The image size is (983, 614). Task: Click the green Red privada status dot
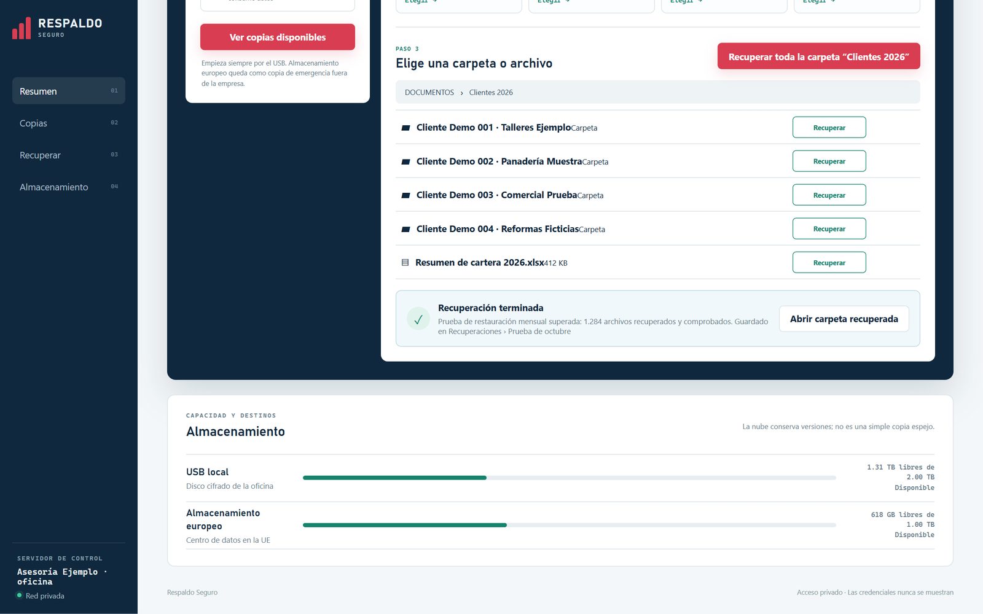pos(19,596)
